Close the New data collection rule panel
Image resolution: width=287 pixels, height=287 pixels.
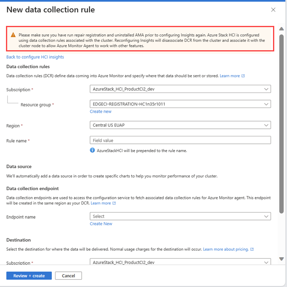coord(273,10)
